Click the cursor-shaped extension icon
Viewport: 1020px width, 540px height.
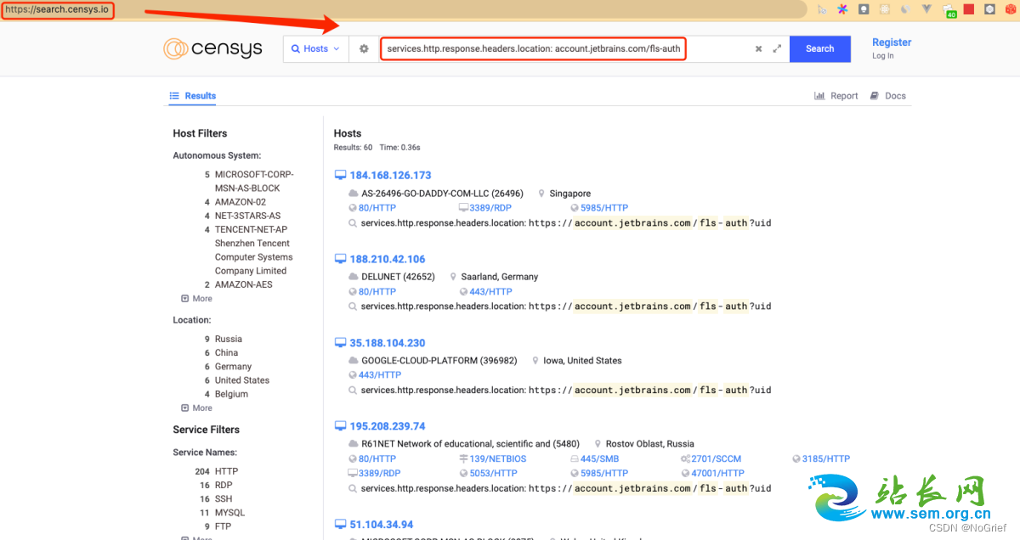click(821, 9)
